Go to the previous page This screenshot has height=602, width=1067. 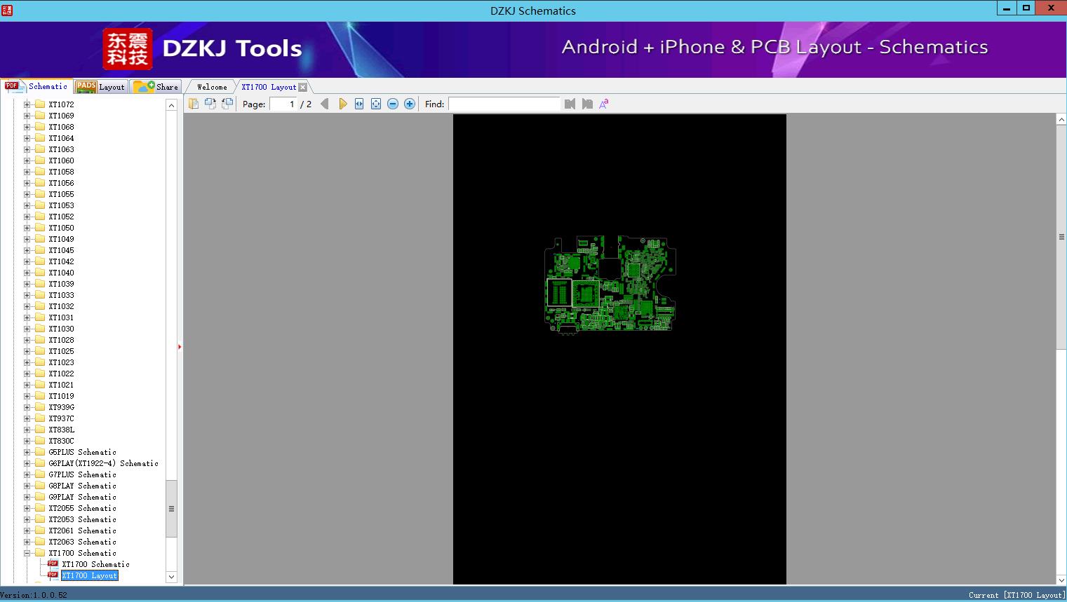pos(324,104)
